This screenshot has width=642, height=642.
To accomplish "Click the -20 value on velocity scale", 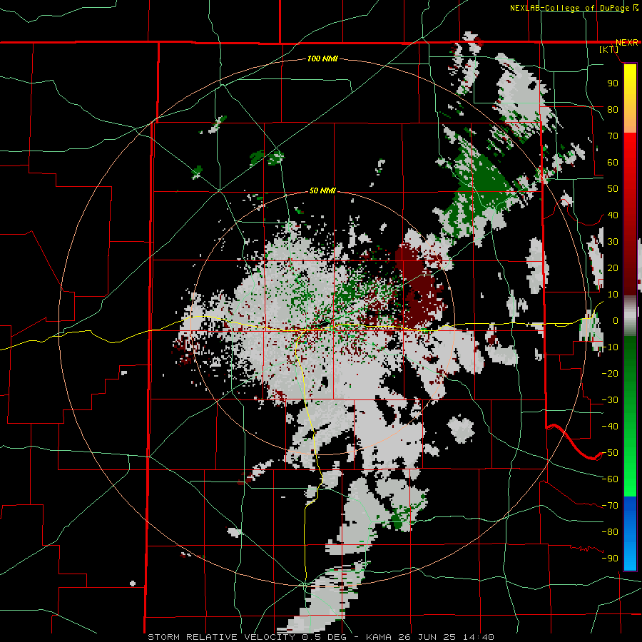I will 610,373.
